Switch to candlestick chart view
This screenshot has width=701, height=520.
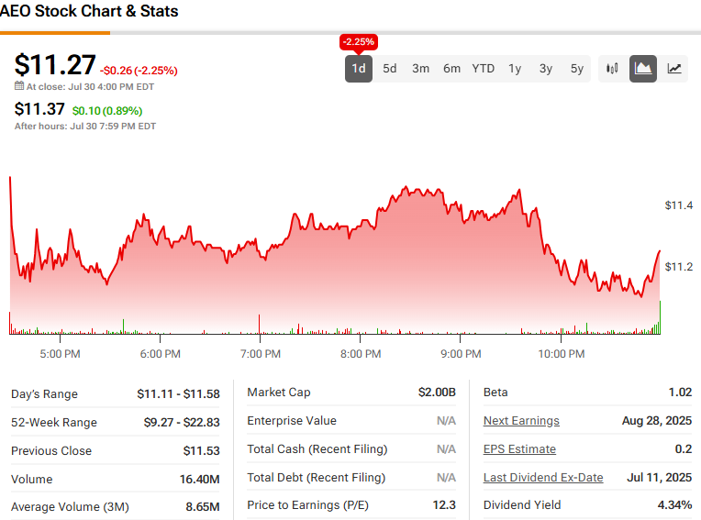click(x=612, y=69)
